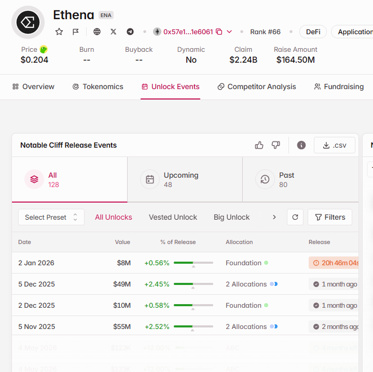
Task: Open the Telegram channel icon
Action: [x=130, y=32]
